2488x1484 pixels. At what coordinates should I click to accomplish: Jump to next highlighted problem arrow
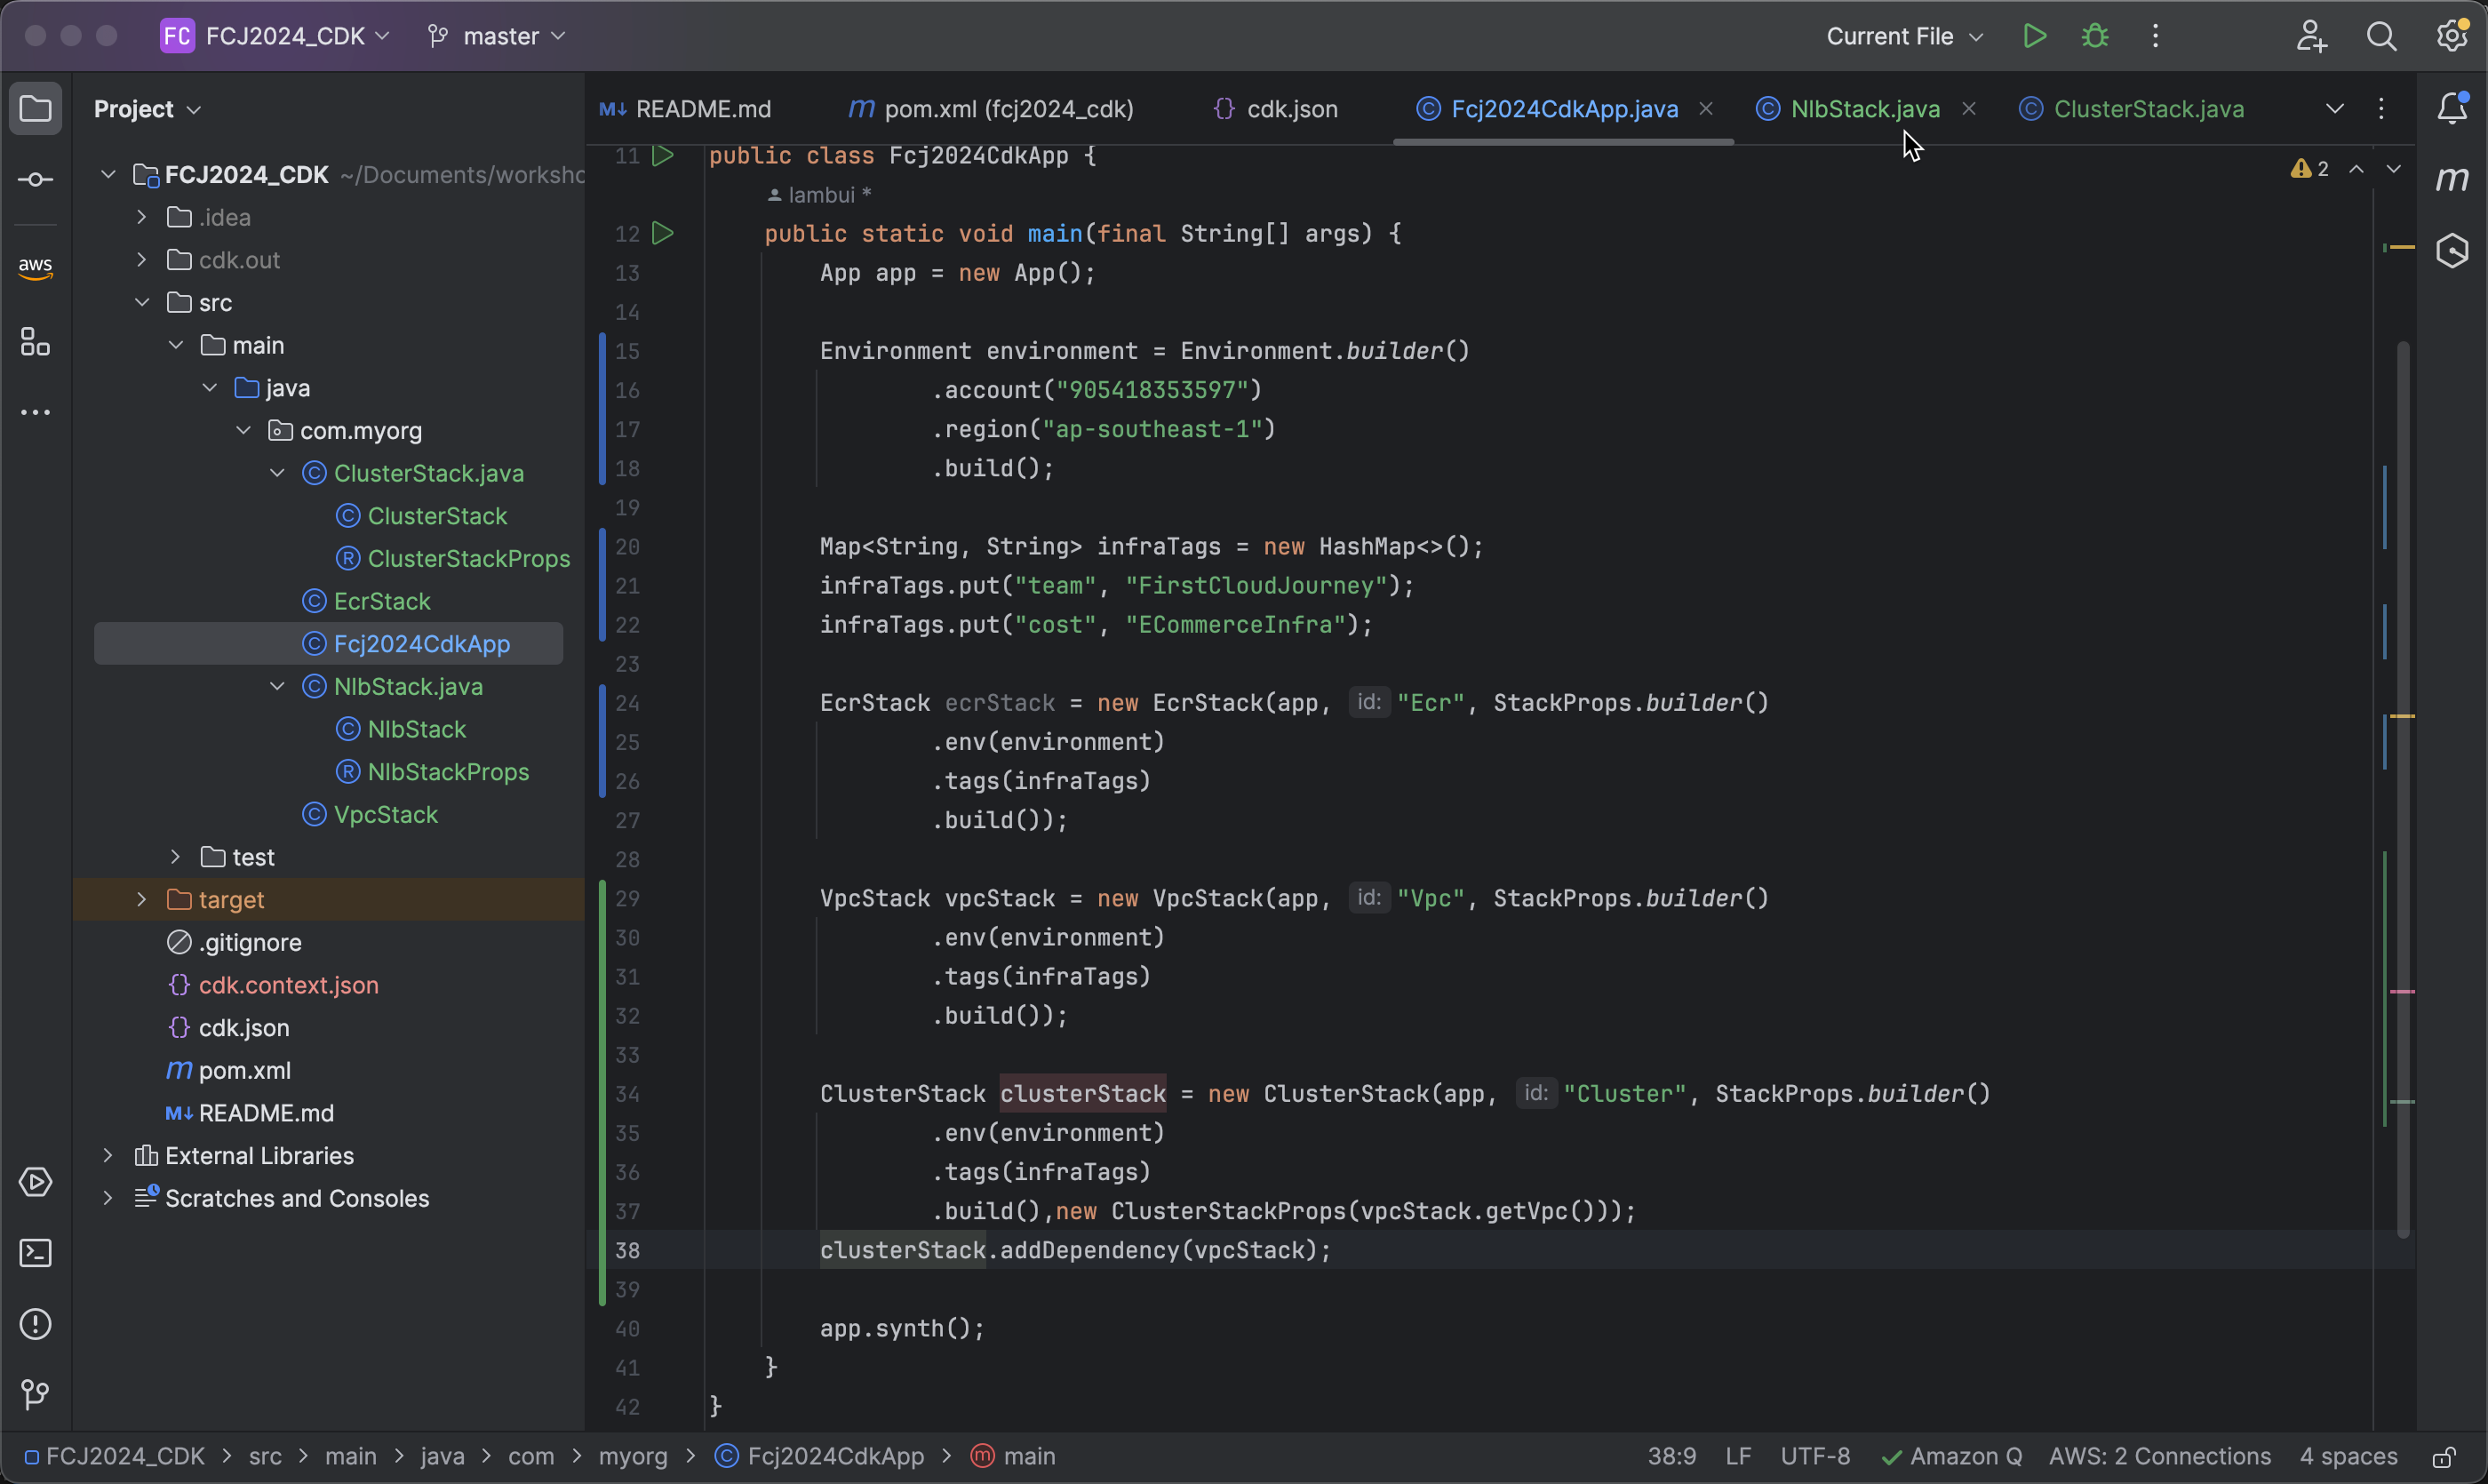point(2393,169)
